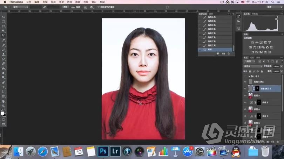This screenshot has height=159, width=284.
Task: Hide the layer numbered 5
Action: (245, 95)
